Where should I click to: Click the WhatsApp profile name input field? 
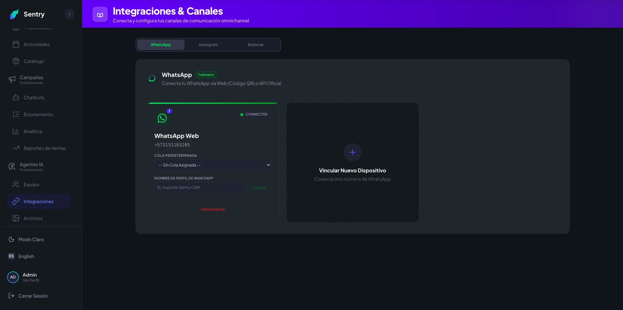pyautogui.click(x=200, y=188)
